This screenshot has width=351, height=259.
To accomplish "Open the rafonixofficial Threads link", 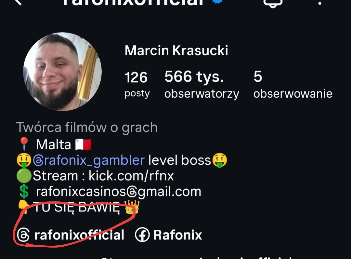I will point(71,235).
